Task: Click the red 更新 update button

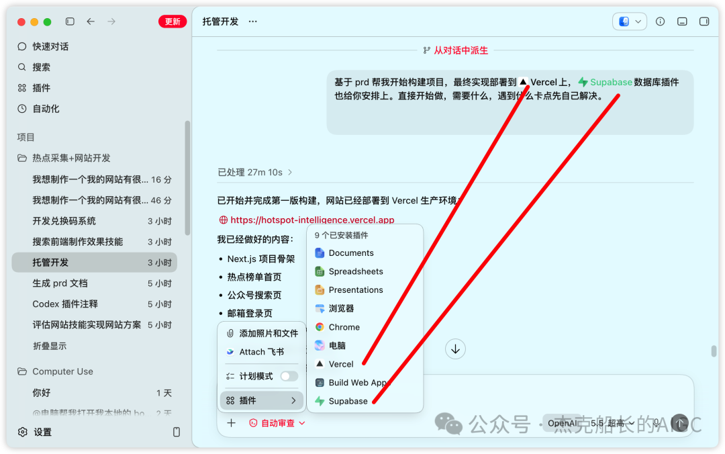Action: (x=173, y=21)
